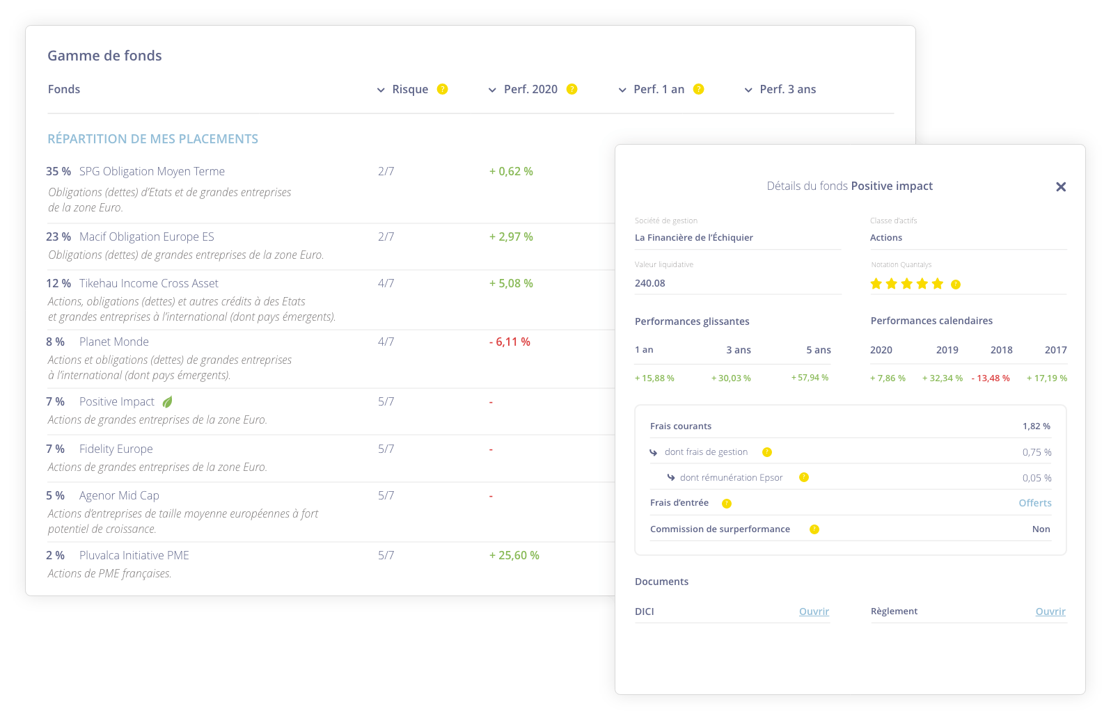
Task: Open the Fidelity Europe fund
Action: [116, 449]
